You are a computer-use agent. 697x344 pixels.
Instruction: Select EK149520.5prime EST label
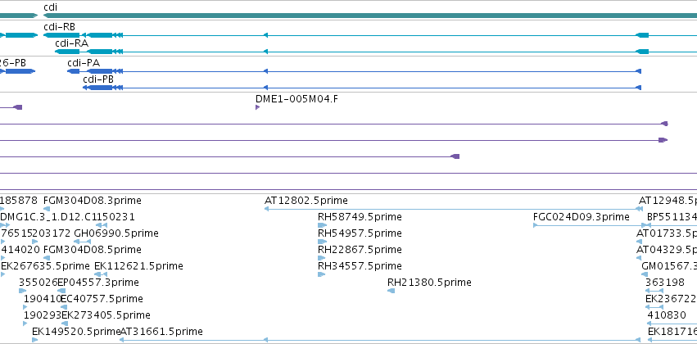click(x=76, y=332)
